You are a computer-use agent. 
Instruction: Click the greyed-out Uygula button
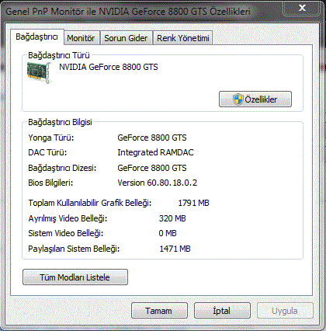pyautogui.click(x=285, y=311)
